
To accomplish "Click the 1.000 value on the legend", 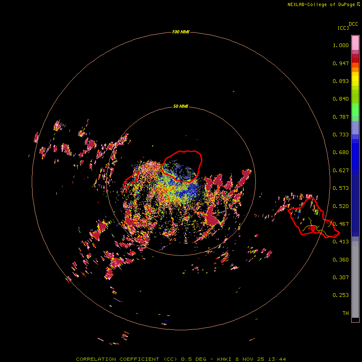I will pos(341,45).
